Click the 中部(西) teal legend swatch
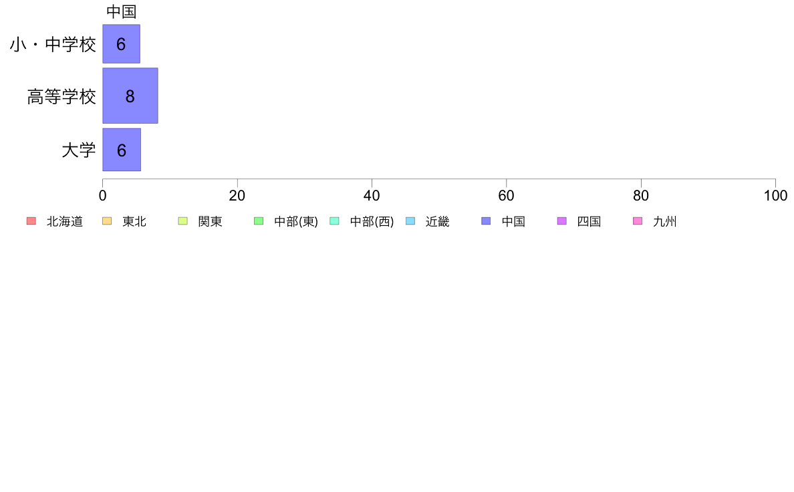The width and height of the screenshot is (794, 492). click(334, 221)
